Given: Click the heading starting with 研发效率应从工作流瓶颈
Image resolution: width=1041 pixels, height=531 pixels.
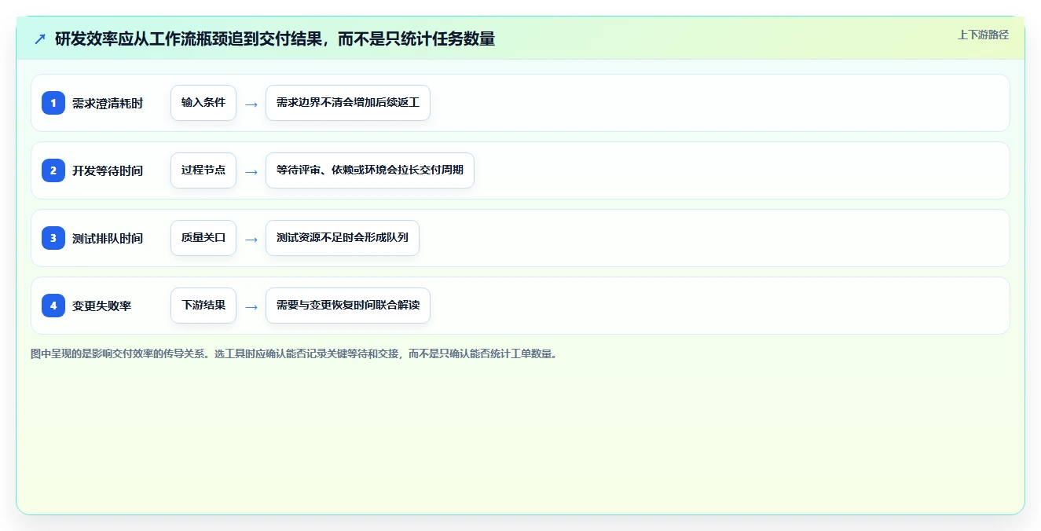Looking at the screenshot, I should coord(275,38).
